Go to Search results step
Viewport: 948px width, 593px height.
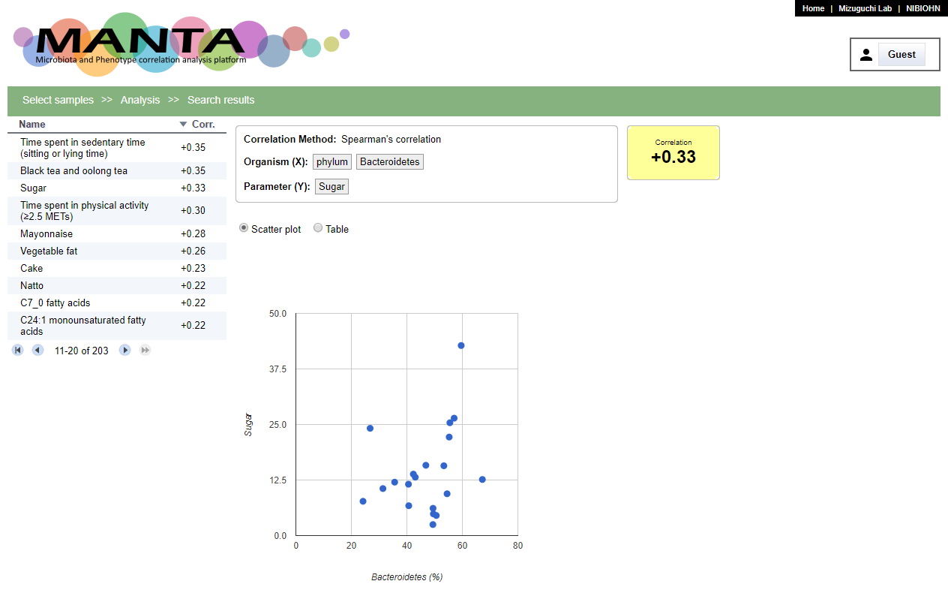point(220,100)
